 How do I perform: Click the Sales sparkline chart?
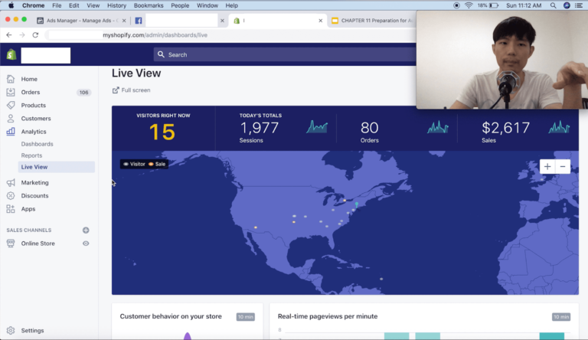(x=559, y=127)
